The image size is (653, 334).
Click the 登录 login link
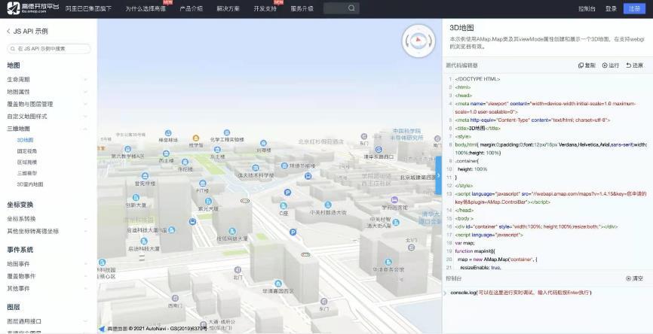pos(611,9)
